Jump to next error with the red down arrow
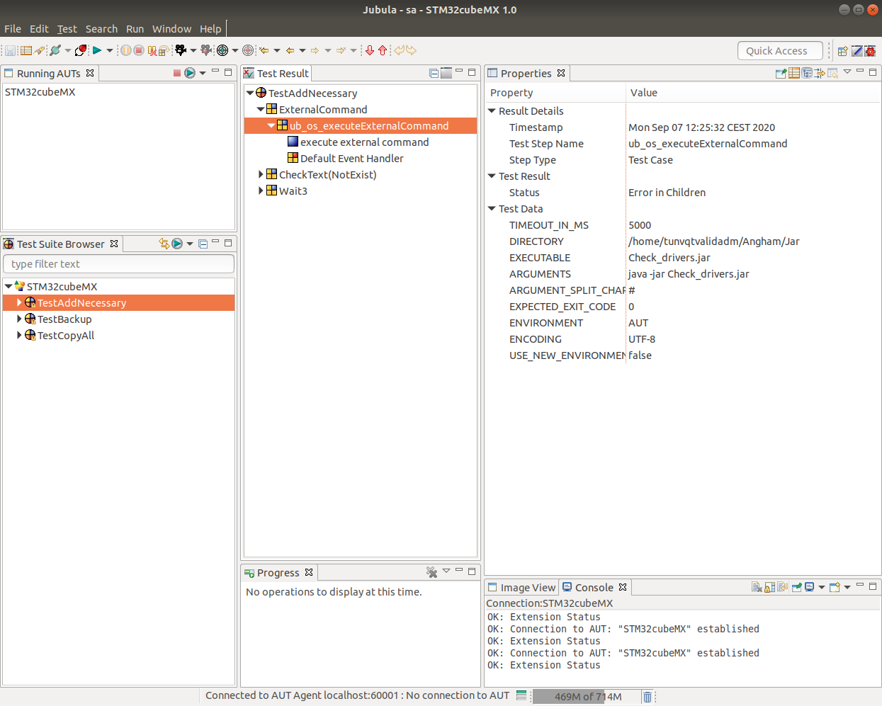882x706 pixels. 370,50
